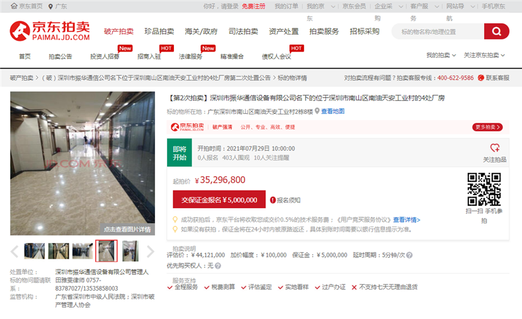This screenshot has width=522, height=319.
Task: Open the 珍品拍卖 tab
Action: pos(159,31)
